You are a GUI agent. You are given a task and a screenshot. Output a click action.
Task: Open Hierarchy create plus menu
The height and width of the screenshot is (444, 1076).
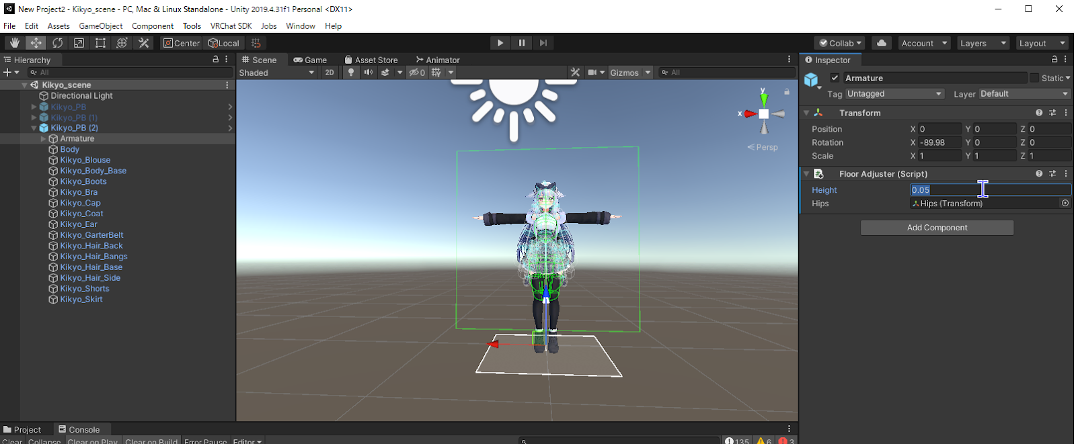tap(11, 73)
